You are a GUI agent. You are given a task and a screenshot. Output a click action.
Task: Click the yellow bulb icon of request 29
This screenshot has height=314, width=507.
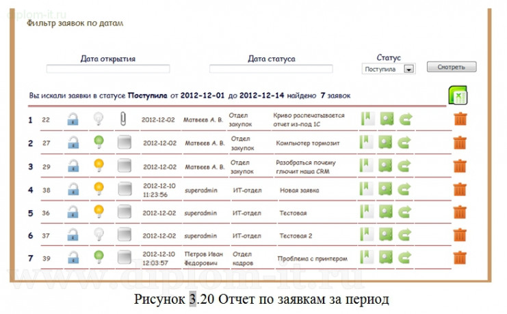[x=99, y=166]
